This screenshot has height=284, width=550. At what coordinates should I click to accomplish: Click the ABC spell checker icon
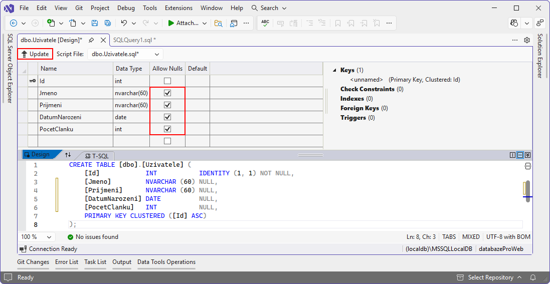(266, 23)
